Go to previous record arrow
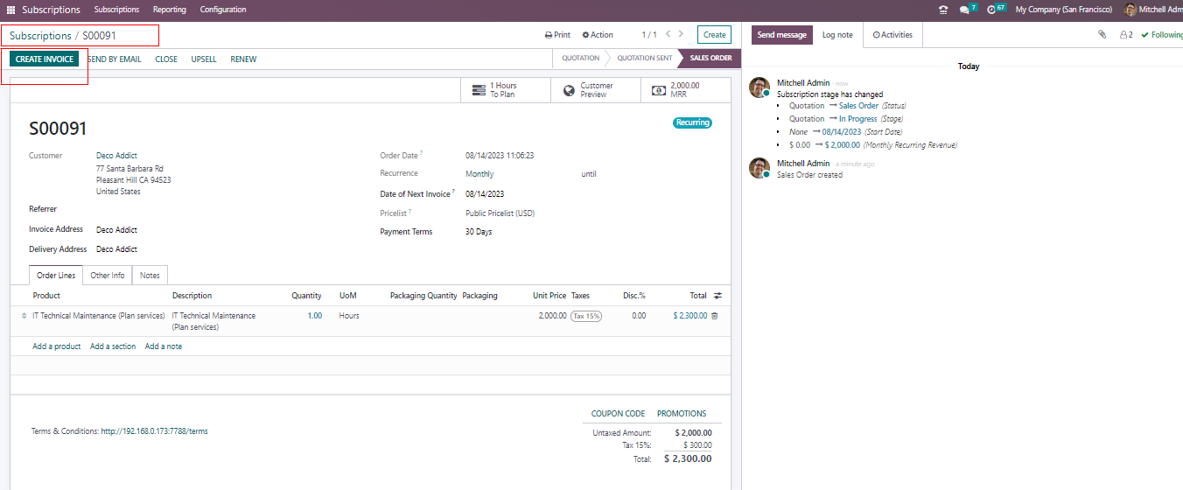 click(668, 34)
